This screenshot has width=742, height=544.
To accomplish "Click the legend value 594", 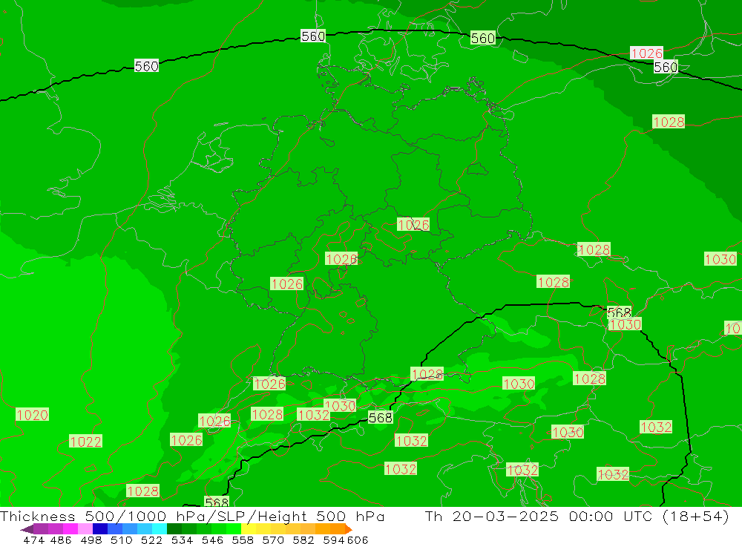I will [334, 540].
